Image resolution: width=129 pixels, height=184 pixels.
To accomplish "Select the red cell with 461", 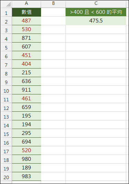I will pyautogui.click(x=27, y=99).
